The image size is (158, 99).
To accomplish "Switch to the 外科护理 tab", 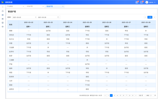I will (x=29, y=6).
